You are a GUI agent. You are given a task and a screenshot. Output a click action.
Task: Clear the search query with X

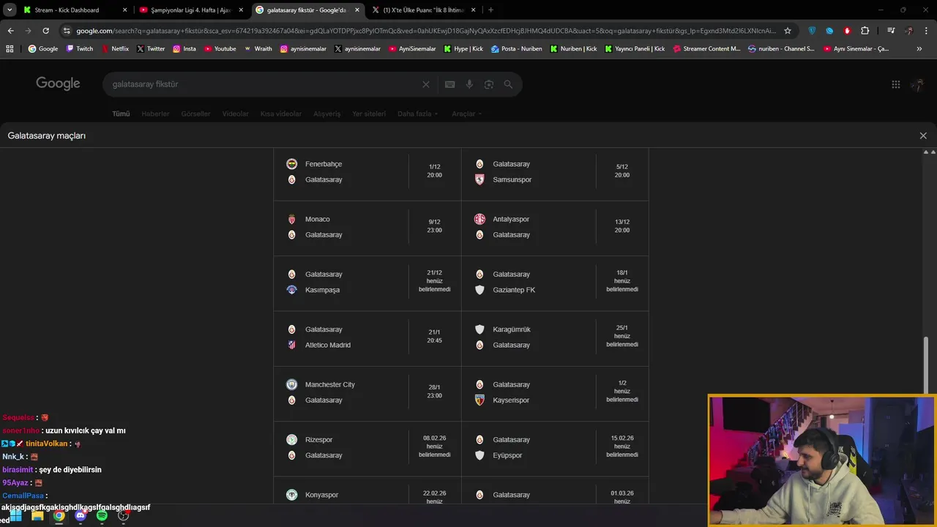click(x=425, y=84)
